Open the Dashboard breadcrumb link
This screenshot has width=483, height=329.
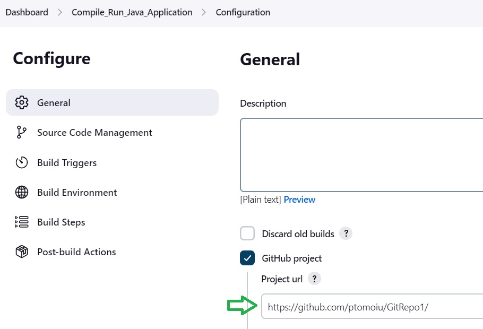pyautogui.click(x=27, y=12)
